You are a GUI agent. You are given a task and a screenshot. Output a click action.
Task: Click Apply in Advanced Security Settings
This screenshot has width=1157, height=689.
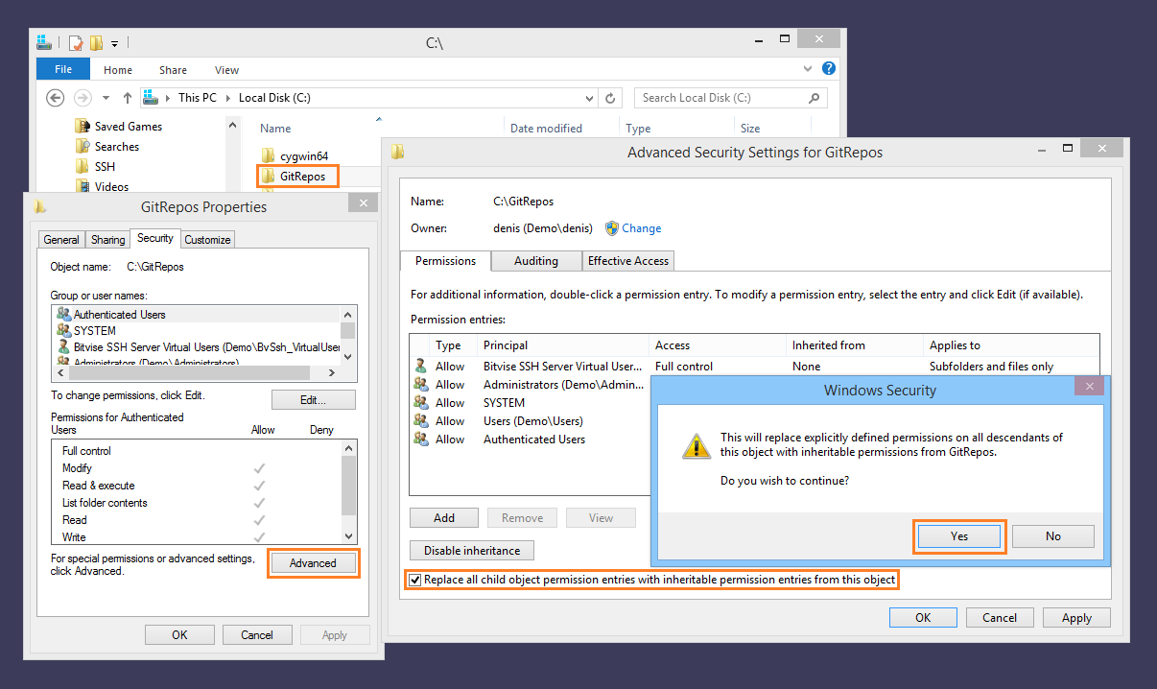click(x=1076, y=618)
